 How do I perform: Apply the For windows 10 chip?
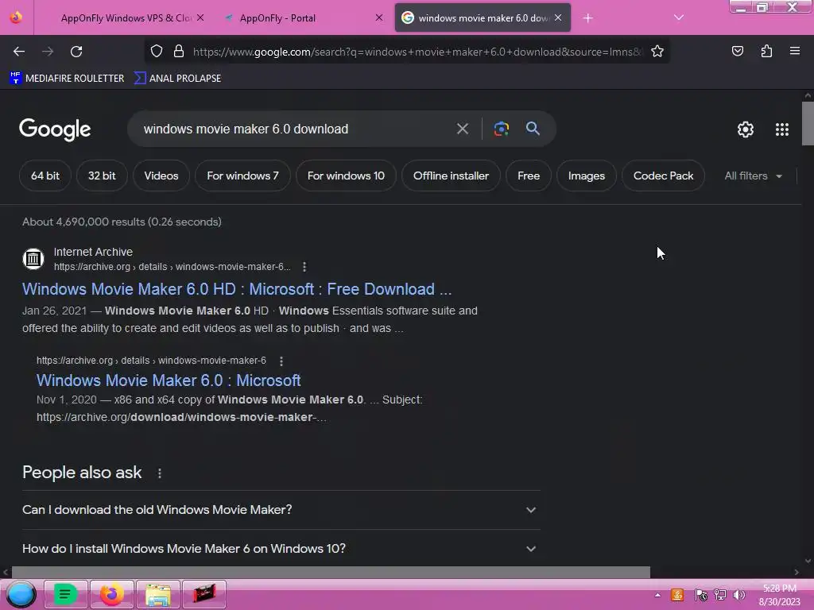[x=347, y=176]
